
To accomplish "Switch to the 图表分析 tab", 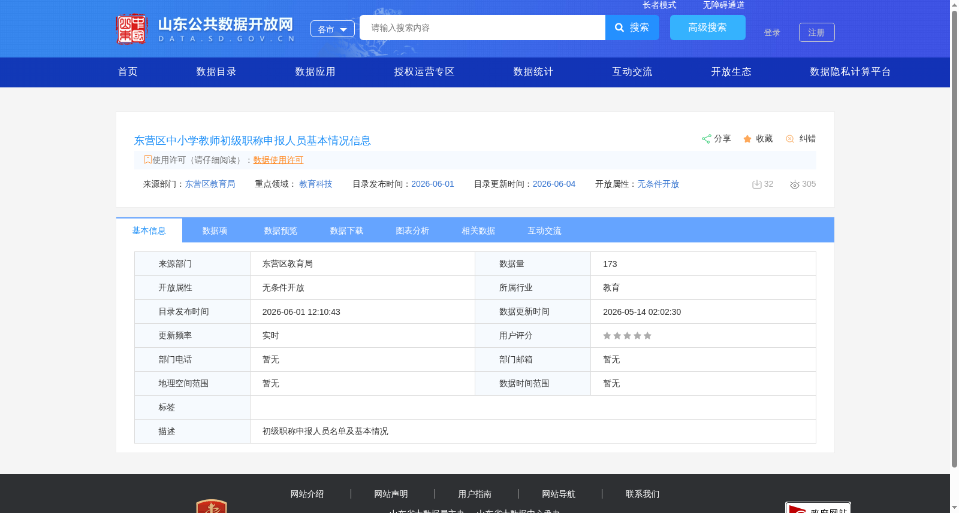I will [x=413, y=230].
